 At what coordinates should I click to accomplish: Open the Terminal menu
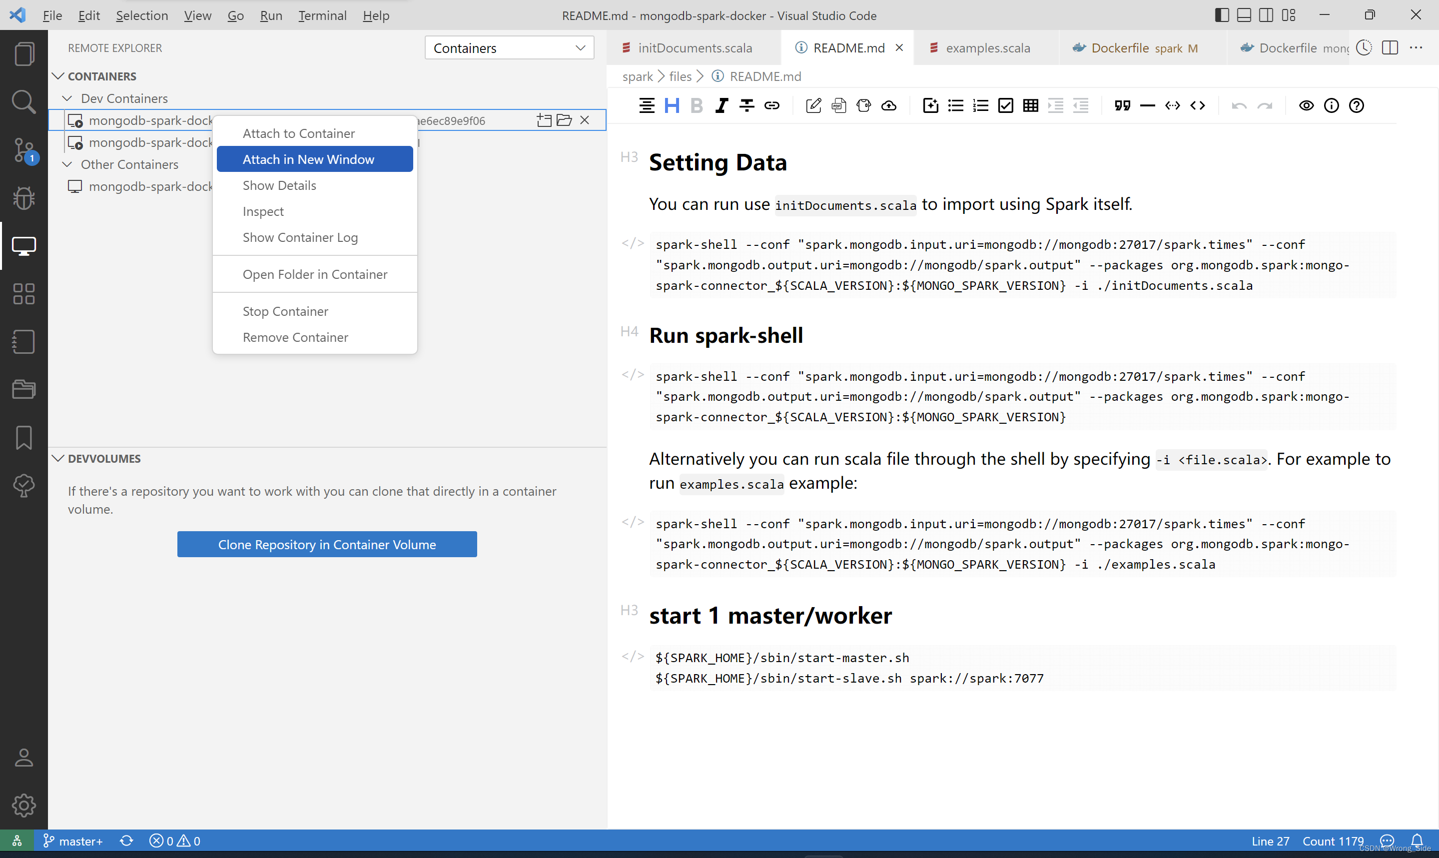point(322,15)
